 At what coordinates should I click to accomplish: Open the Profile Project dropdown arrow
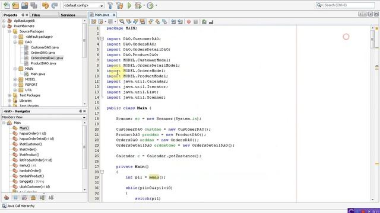(x=156, y=5)
